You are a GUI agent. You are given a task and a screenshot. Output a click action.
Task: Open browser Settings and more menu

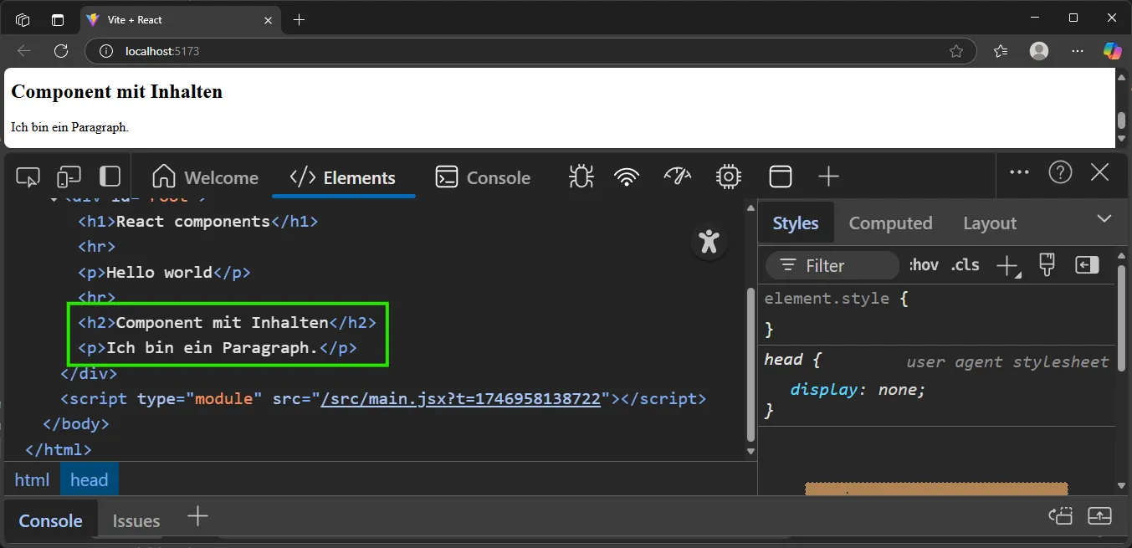1078,51
